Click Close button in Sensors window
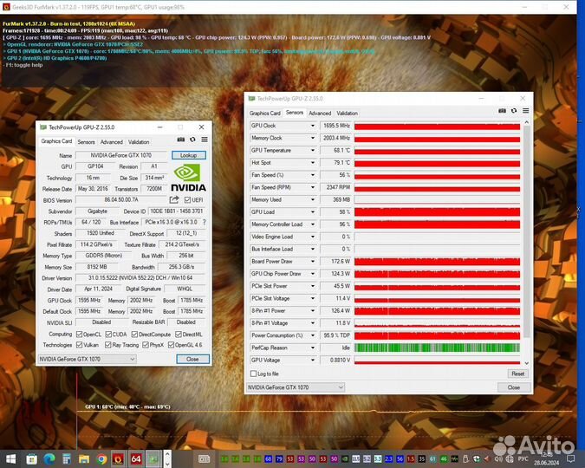 [x=514, y=387]
